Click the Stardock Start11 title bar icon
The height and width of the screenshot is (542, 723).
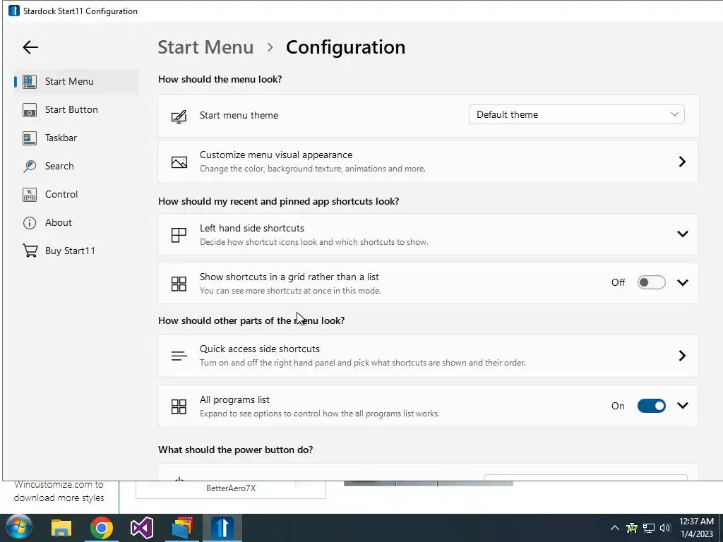pyautogui.click(x=14, y=11)
